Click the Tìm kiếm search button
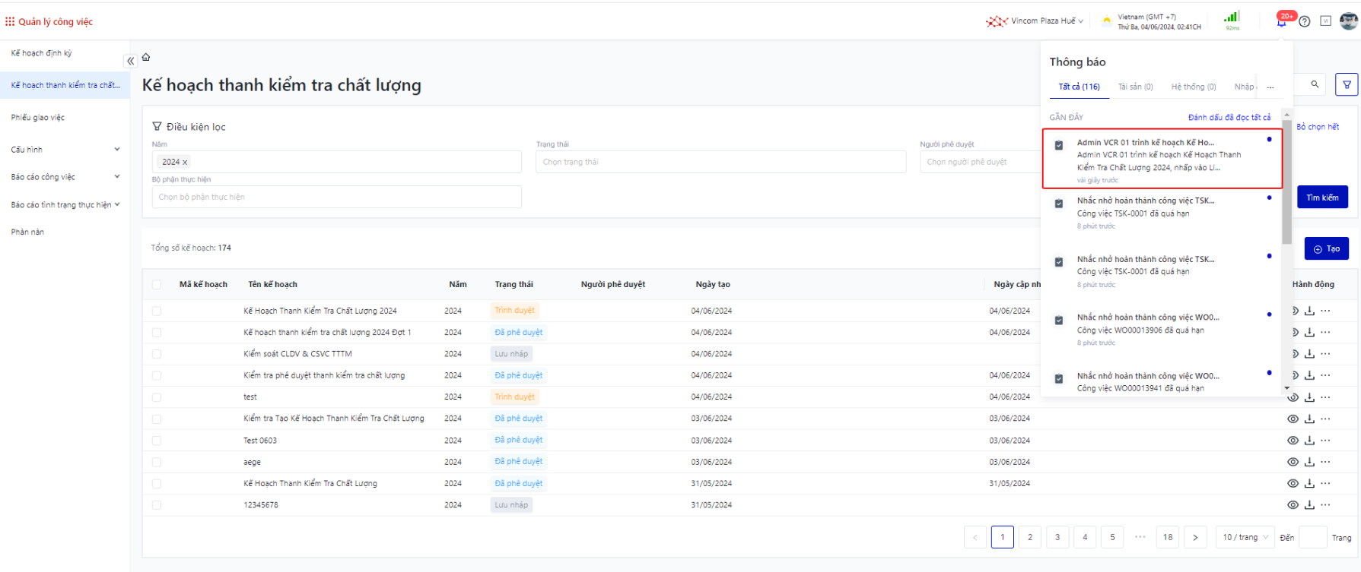The image size is (1361, 572). click(1322, 198)
